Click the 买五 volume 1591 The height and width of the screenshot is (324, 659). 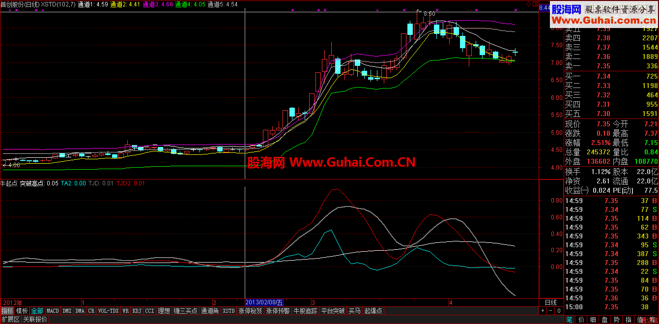tap(650, 114)
